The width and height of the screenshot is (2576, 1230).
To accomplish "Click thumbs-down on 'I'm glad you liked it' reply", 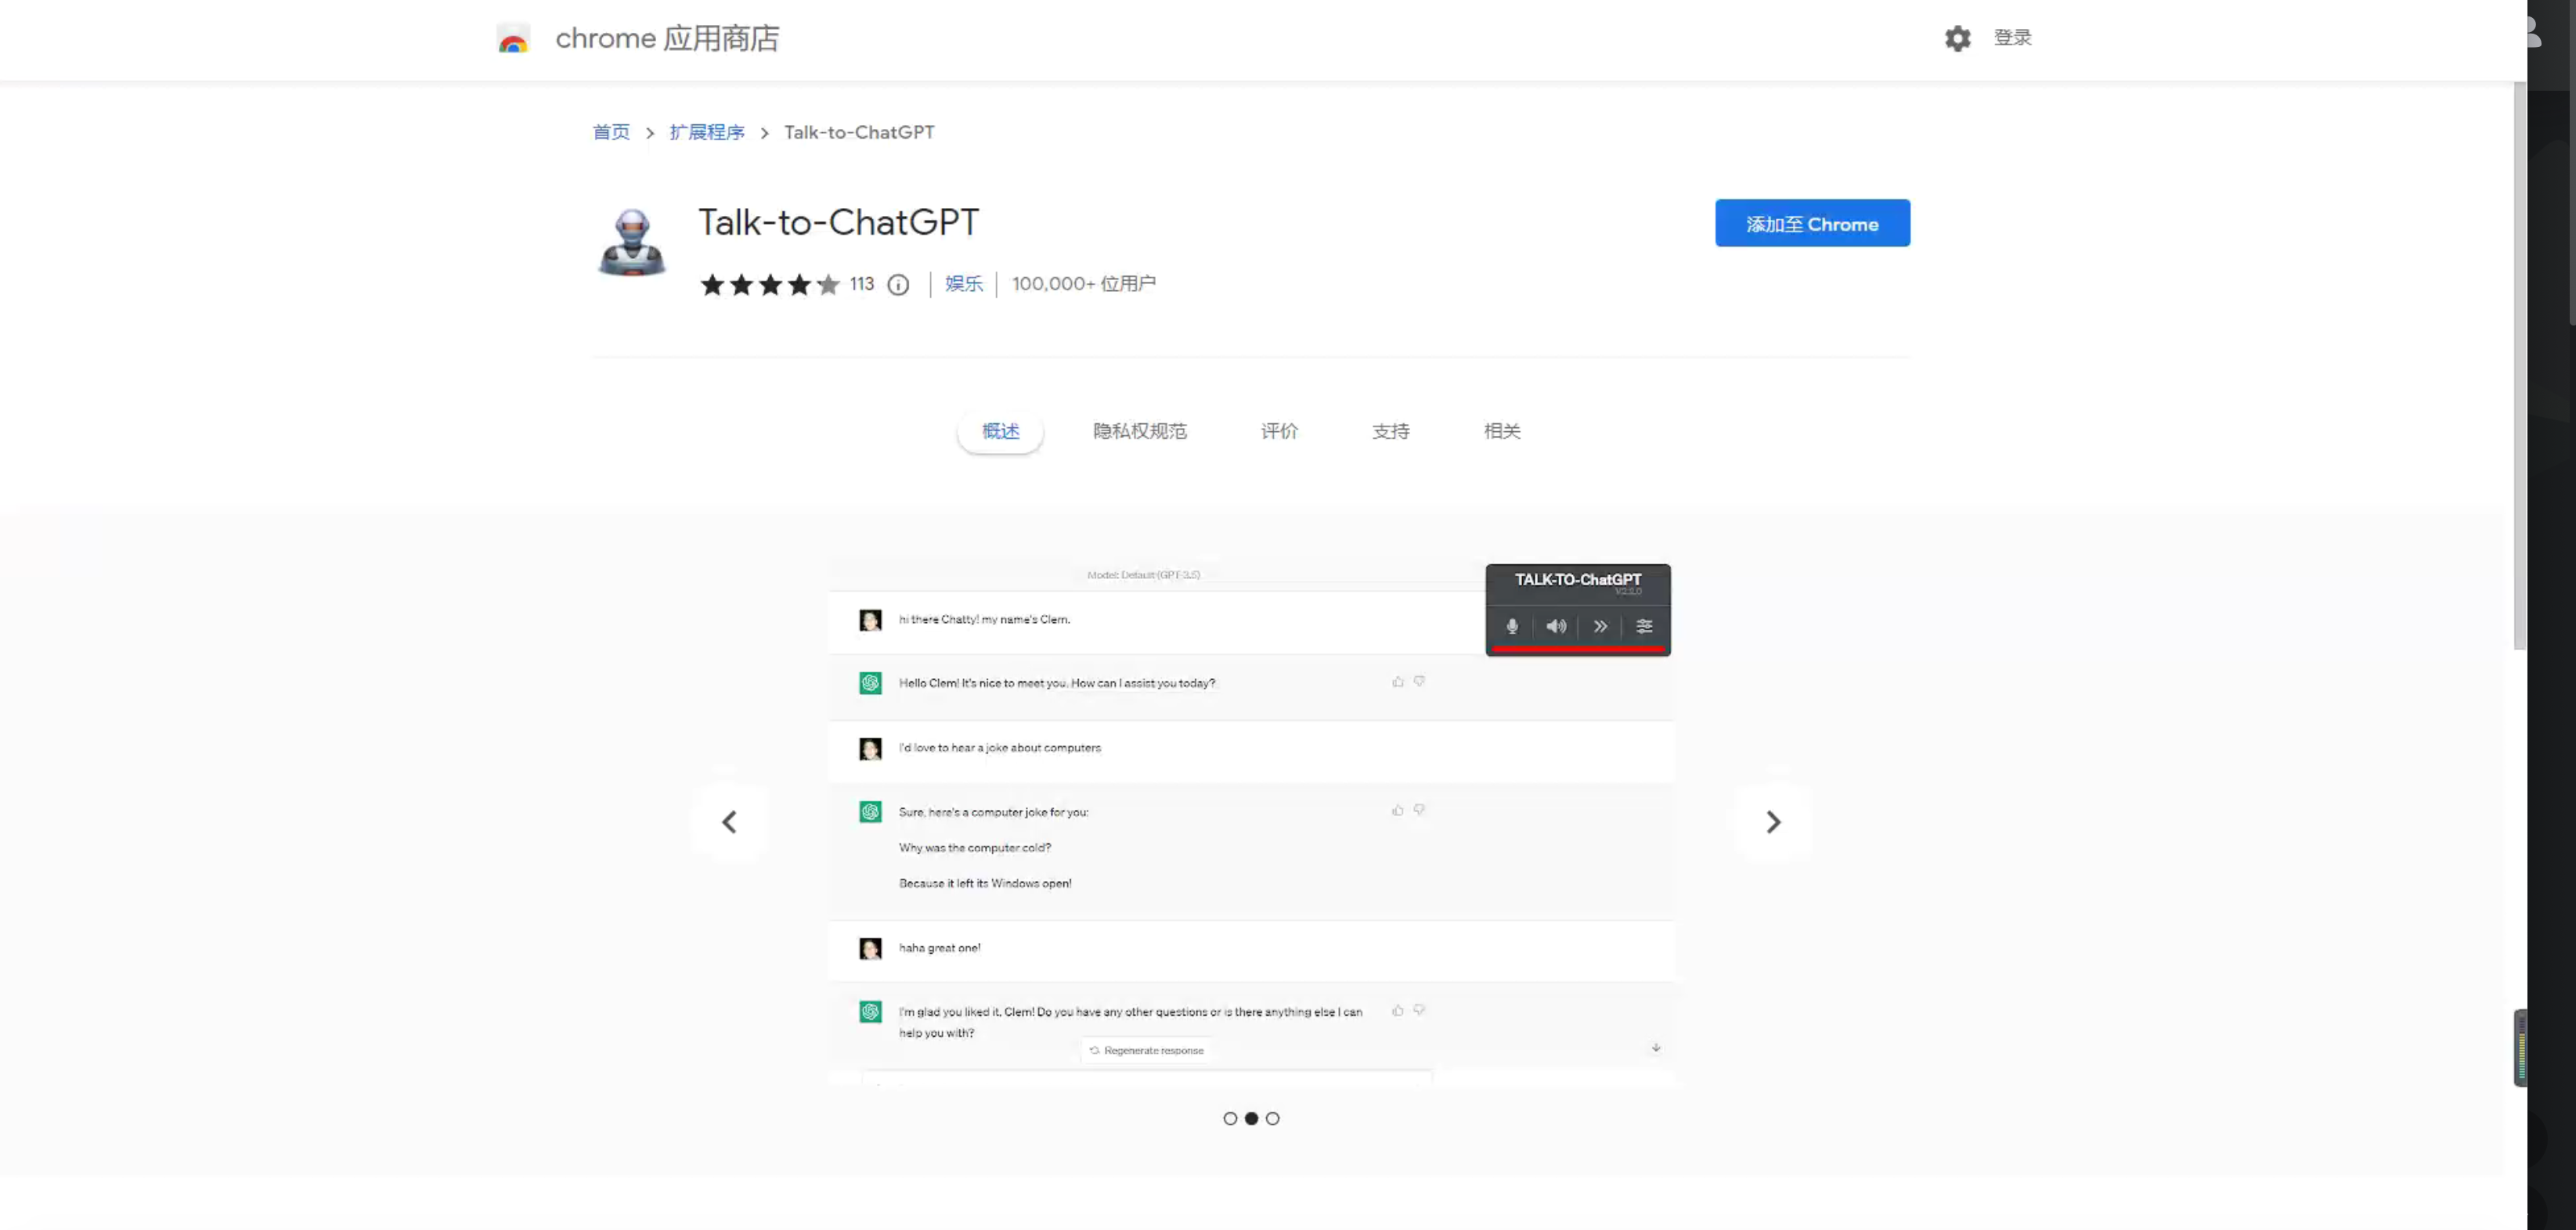I will point(1419,1010).
